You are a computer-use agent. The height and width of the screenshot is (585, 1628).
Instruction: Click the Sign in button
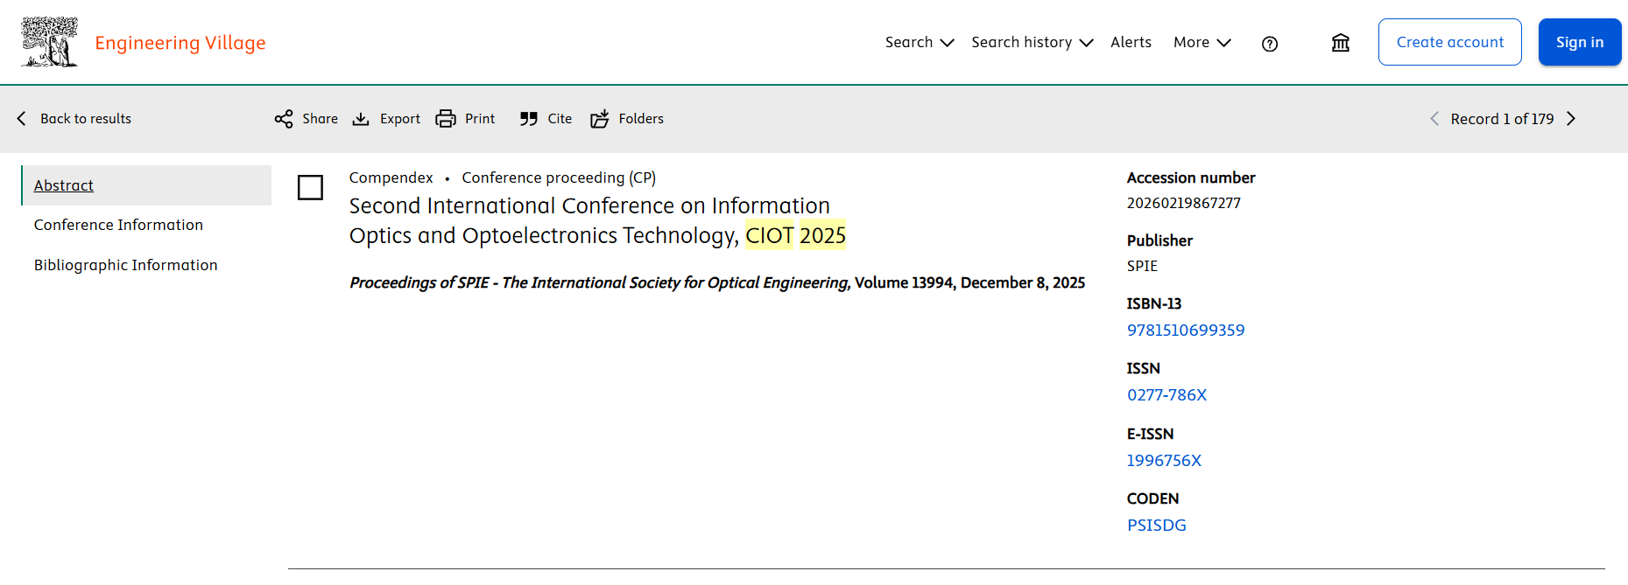coord(1579,42)
